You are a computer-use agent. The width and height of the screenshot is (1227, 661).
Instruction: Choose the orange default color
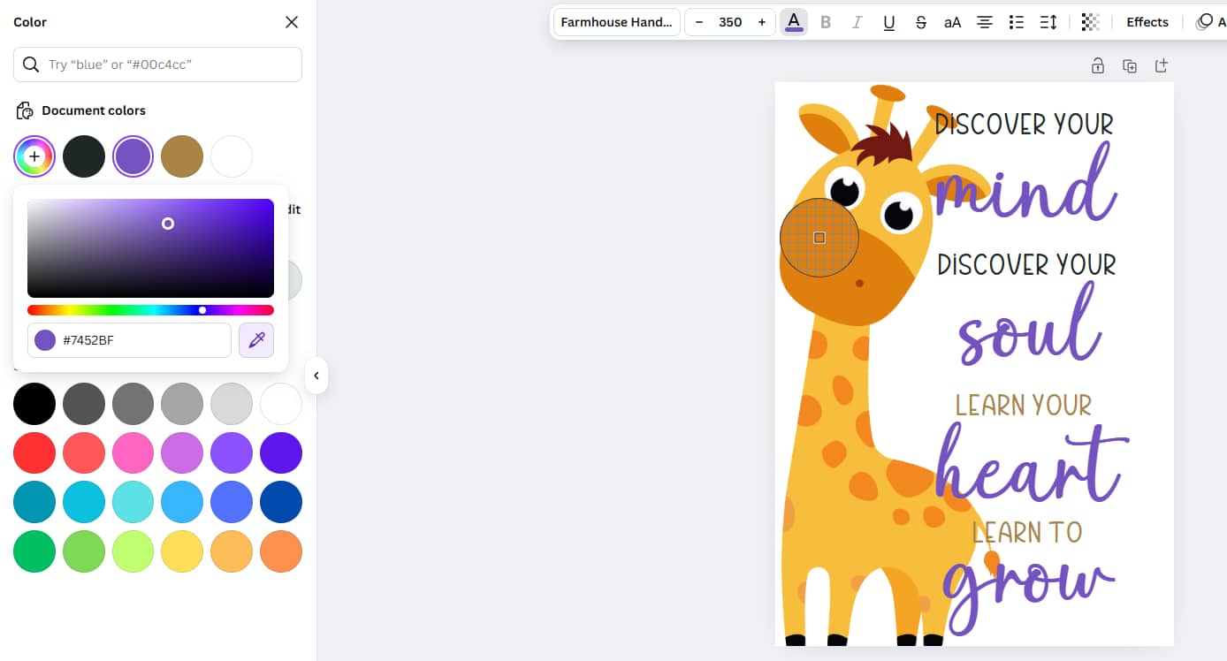[281, 552]
